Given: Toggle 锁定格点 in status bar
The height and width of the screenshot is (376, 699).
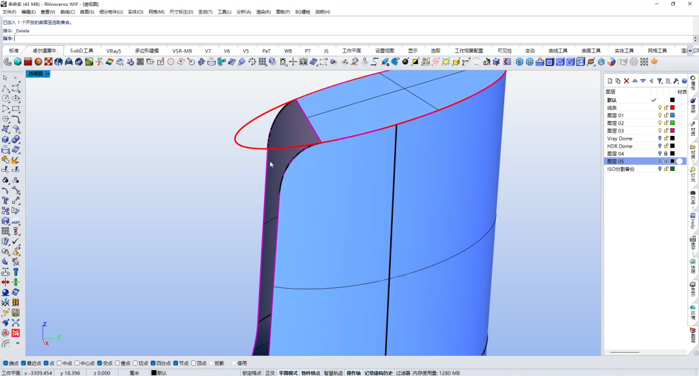Looking at the screenshot, I should pyautogui.click(x=252, y=373).
